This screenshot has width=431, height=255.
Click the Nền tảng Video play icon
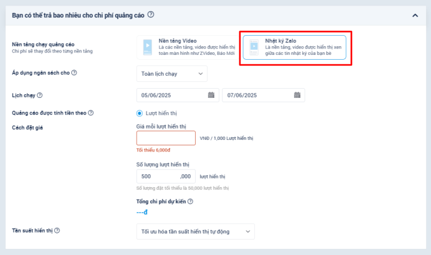click(x=148, y=47)
